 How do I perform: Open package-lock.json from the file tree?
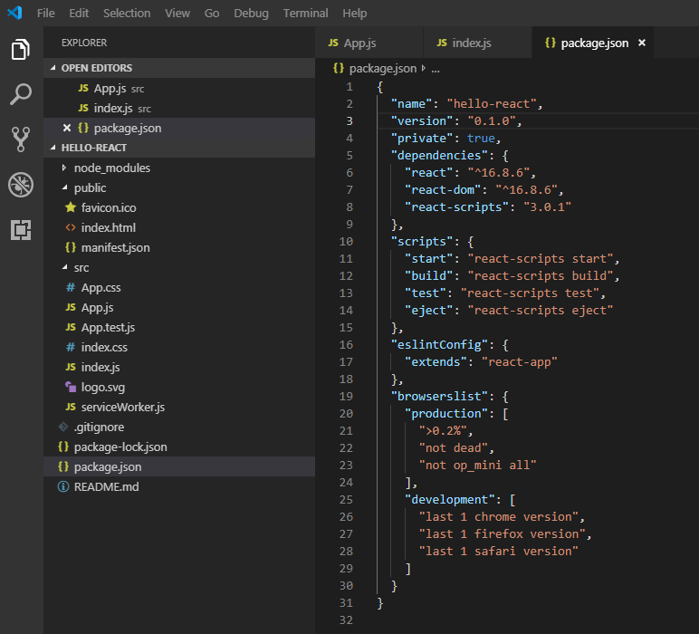pos(179,447)
